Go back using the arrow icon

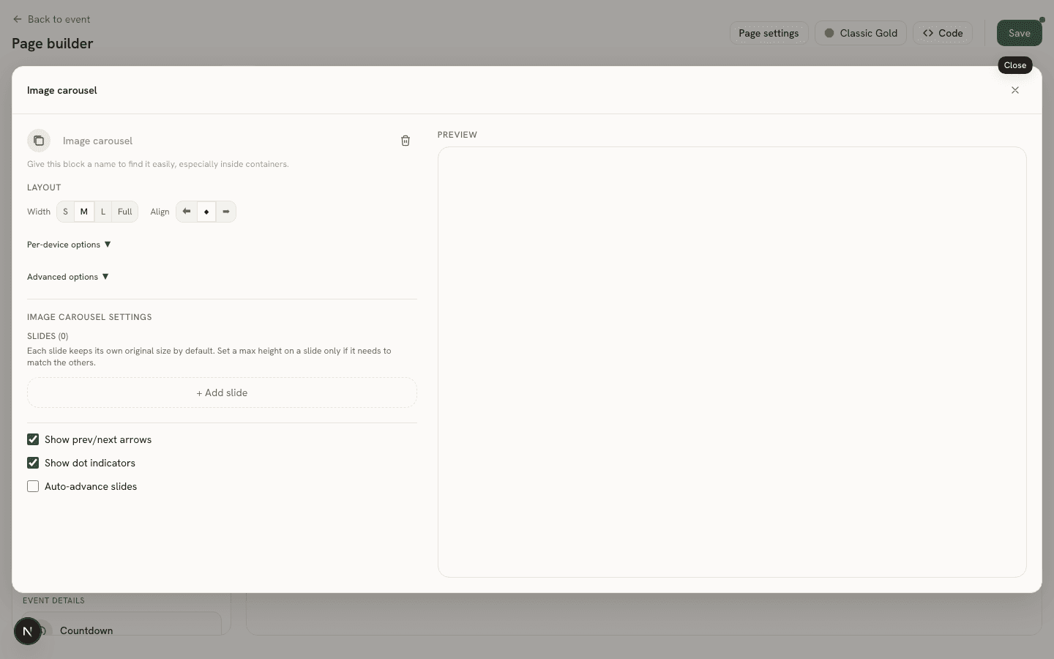click(x=18, y=19)
